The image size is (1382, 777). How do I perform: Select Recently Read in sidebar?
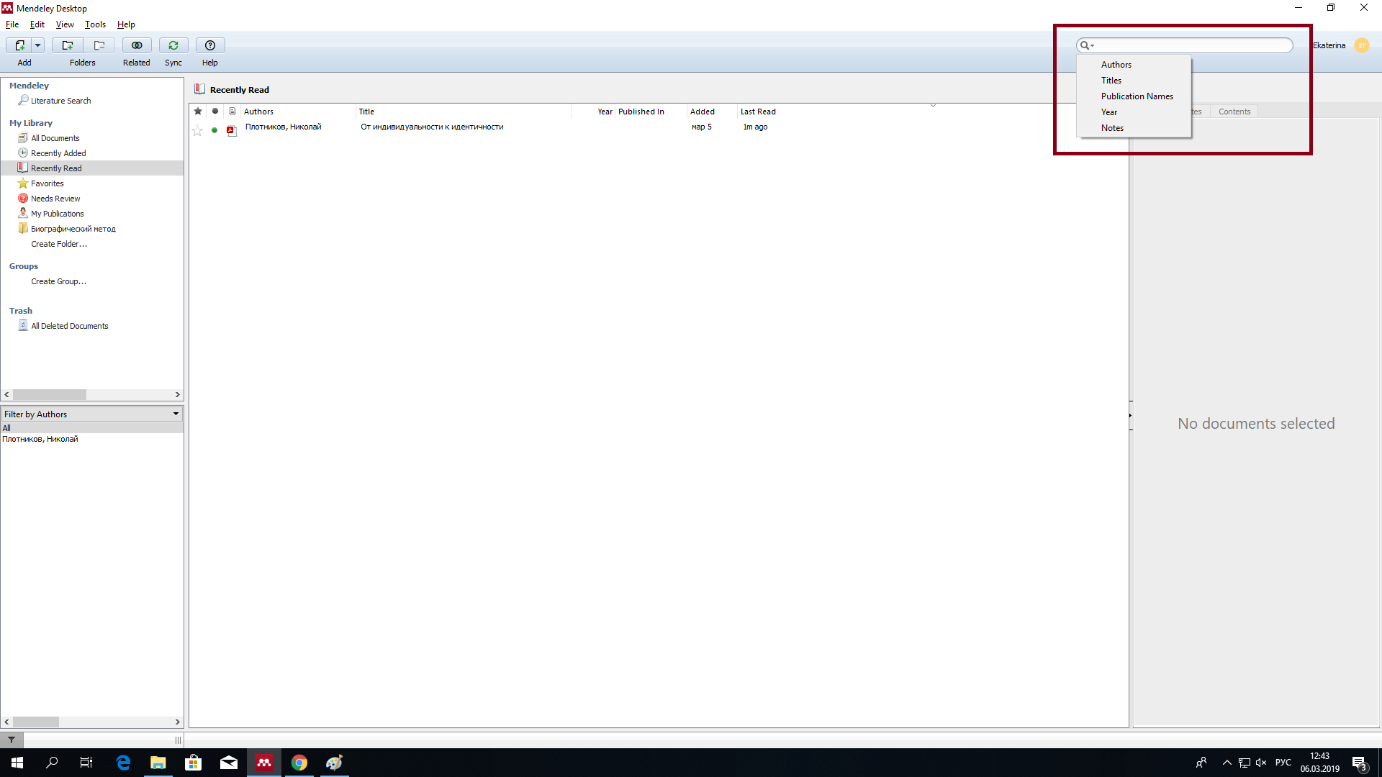click(x=56, y=168)
